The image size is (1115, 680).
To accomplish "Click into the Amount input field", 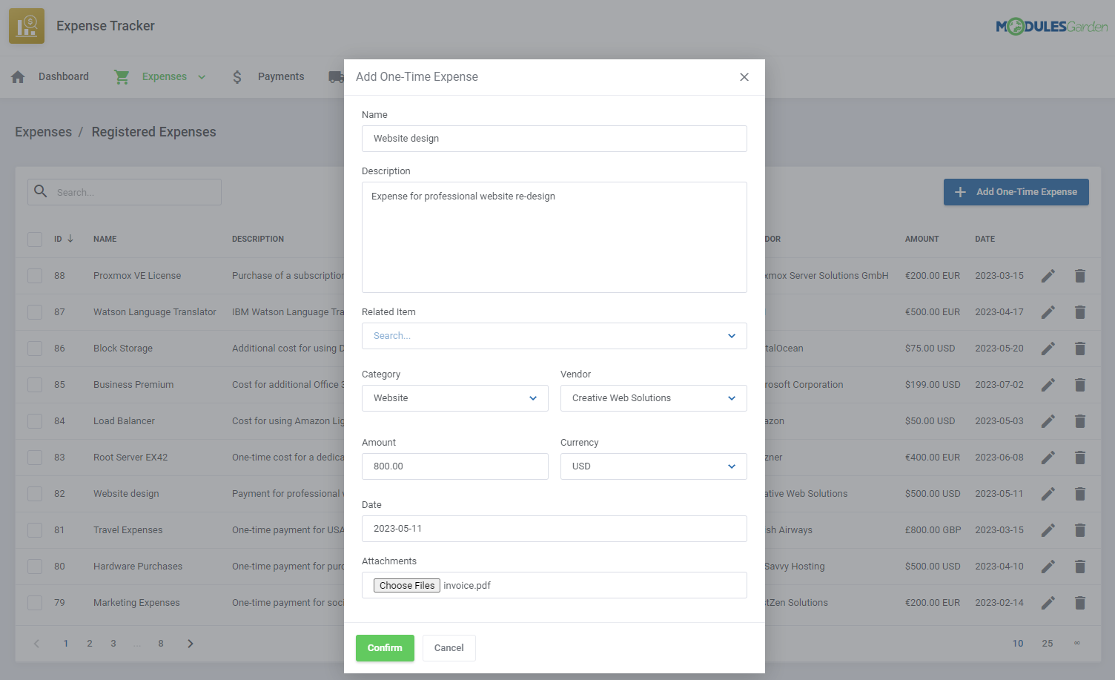I will [454, 466].
